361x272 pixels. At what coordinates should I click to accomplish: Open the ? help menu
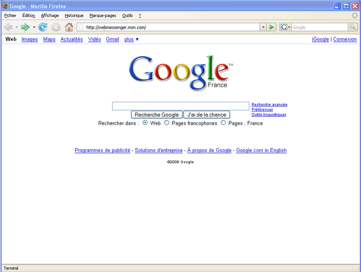[x=140, y=16]
